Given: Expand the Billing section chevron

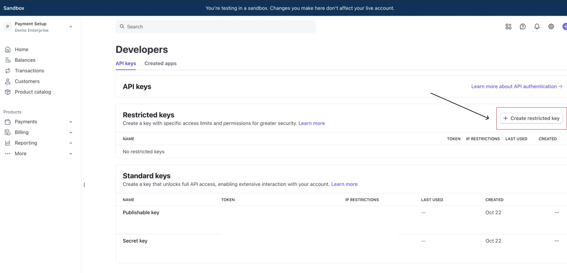Looking at the screenshot, I should point(71,132).
